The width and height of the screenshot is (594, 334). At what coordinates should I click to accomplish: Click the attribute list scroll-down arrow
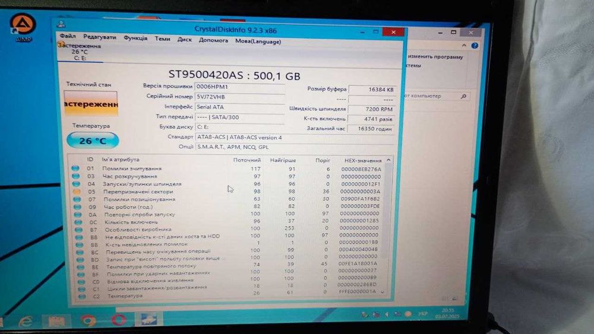pos(382,292)
